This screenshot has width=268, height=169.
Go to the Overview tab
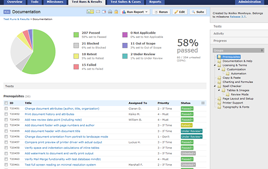click(x=15, y=2)
